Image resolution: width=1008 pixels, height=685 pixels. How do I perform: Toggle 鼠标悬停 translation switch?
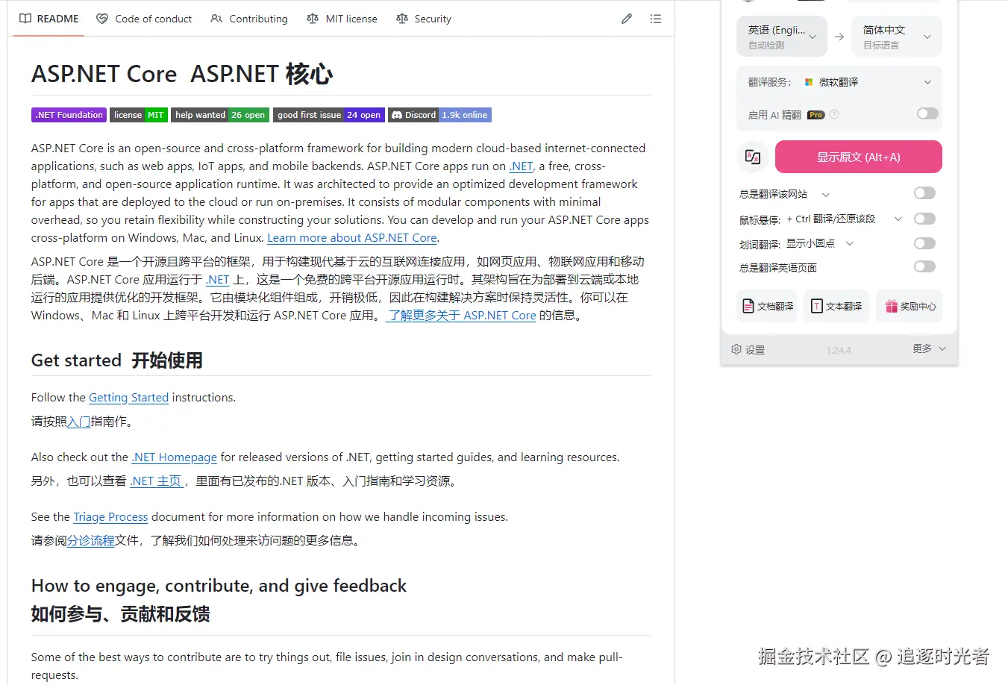pos(924,219)
